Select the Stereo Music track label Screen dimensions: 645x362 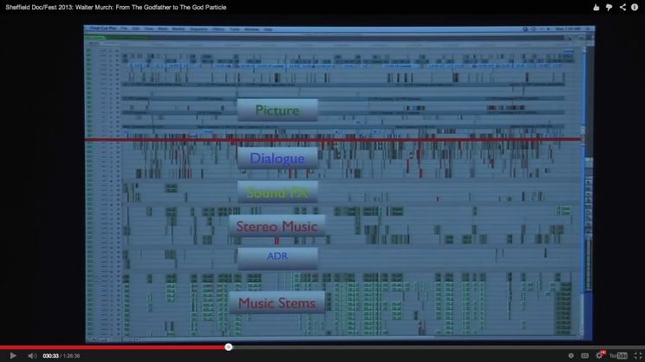pos(277,226)
